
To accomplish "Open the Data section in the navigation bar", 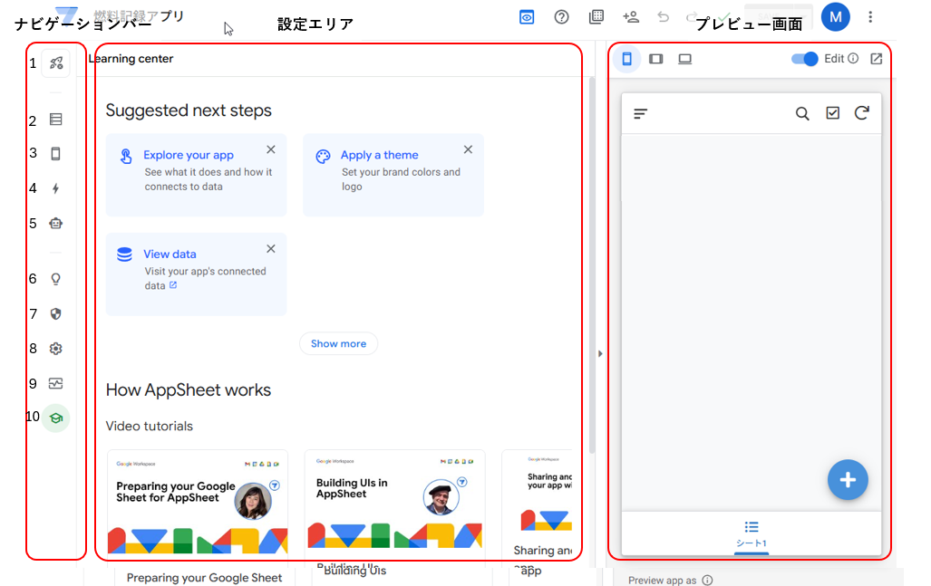I will 55,119.
